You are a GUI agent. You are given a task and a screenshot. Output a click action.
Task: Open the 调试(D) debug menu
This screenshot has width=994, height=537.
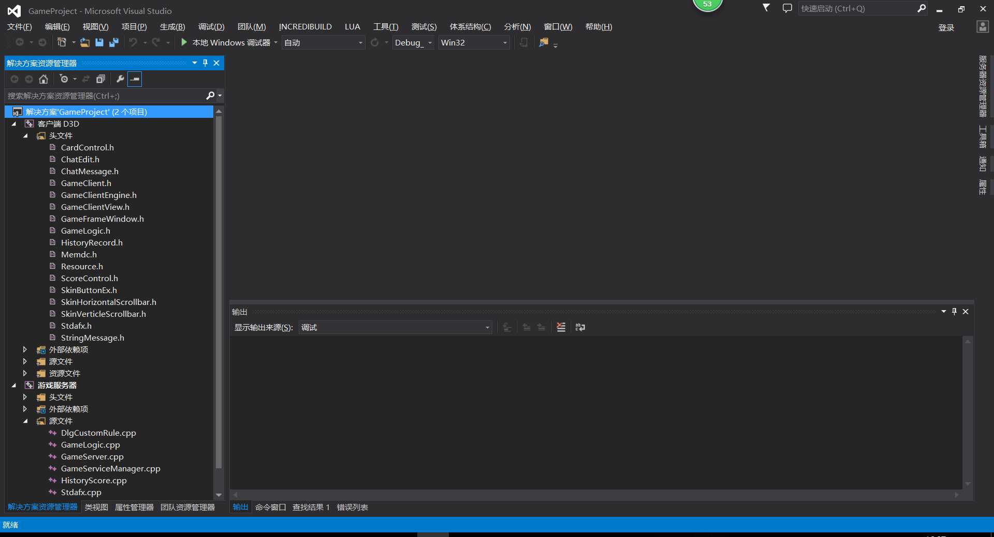(211, 27)
